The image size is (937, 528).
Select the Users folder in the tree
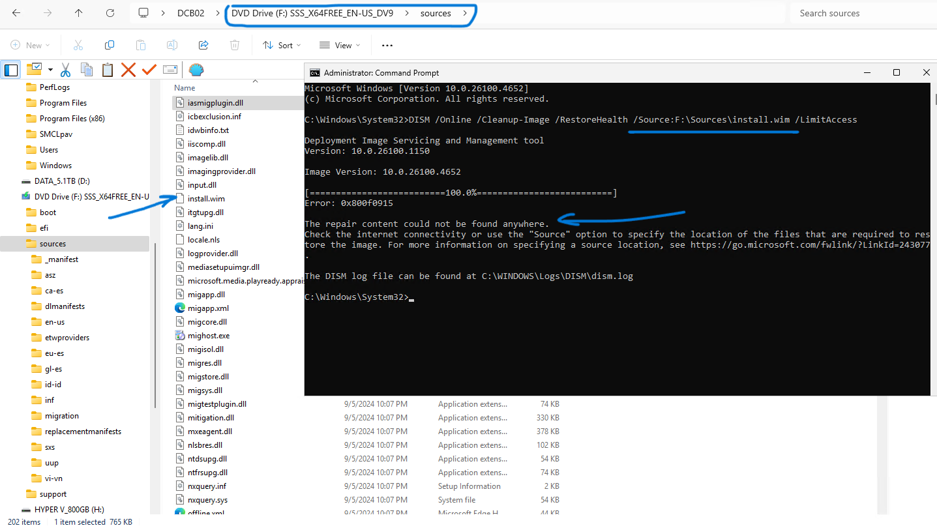(x=49, y=150)
